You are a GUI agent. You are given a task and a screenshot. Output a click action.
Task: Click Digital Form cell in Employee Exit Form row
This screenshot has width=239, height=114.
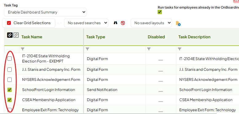pos(97,110)
